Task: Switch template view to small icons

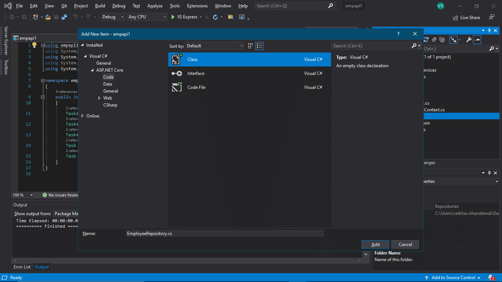Action: (x=250, y=46)
